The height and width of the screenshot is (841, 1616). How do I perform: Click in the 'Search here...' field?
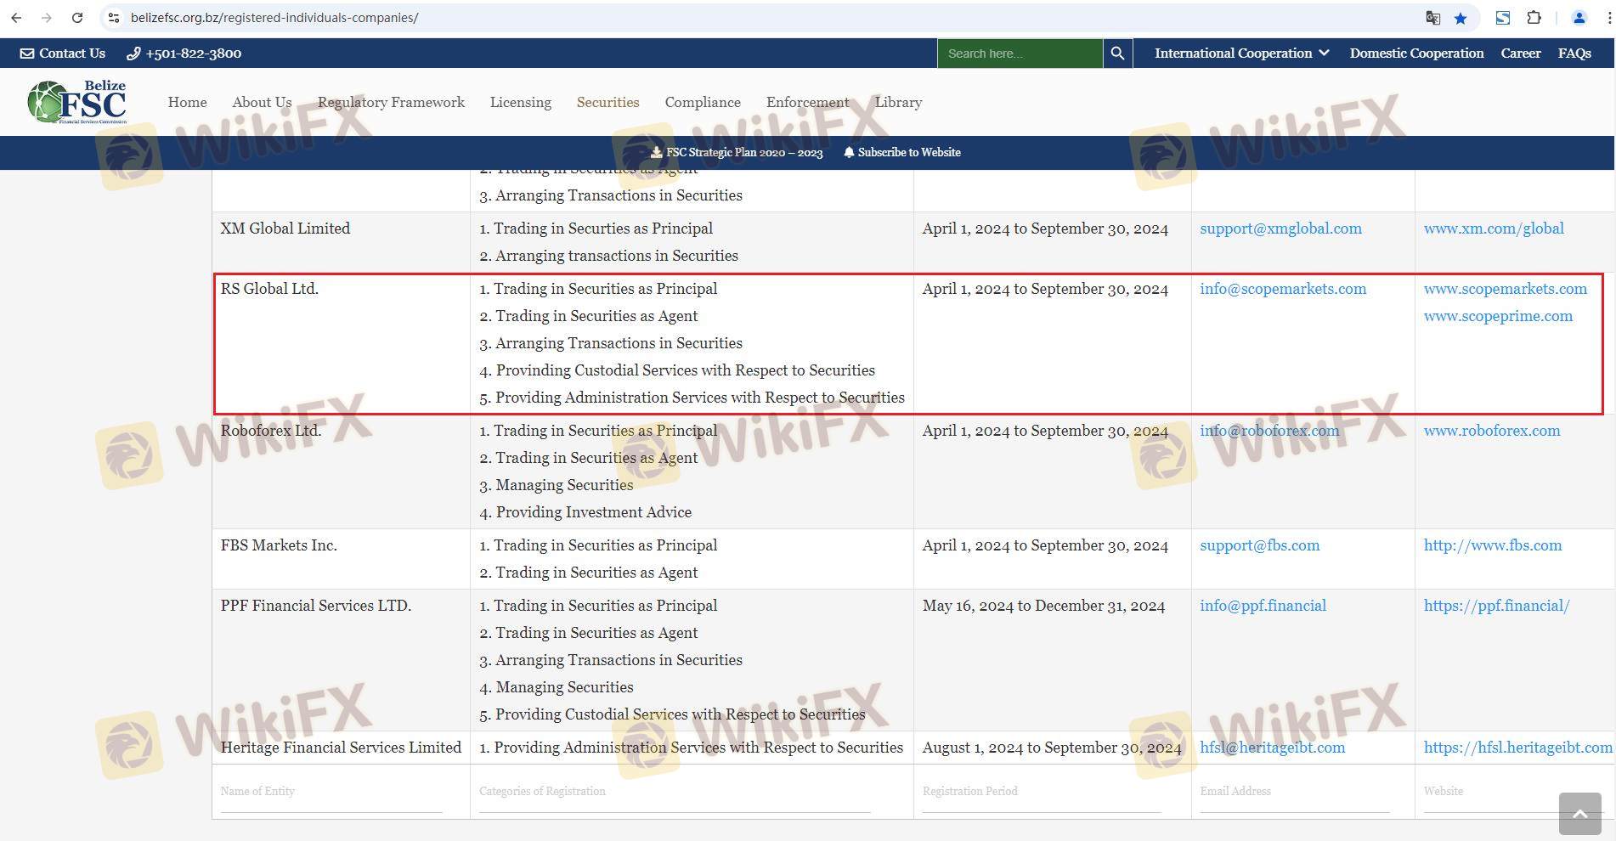[x=1019, y=54]
